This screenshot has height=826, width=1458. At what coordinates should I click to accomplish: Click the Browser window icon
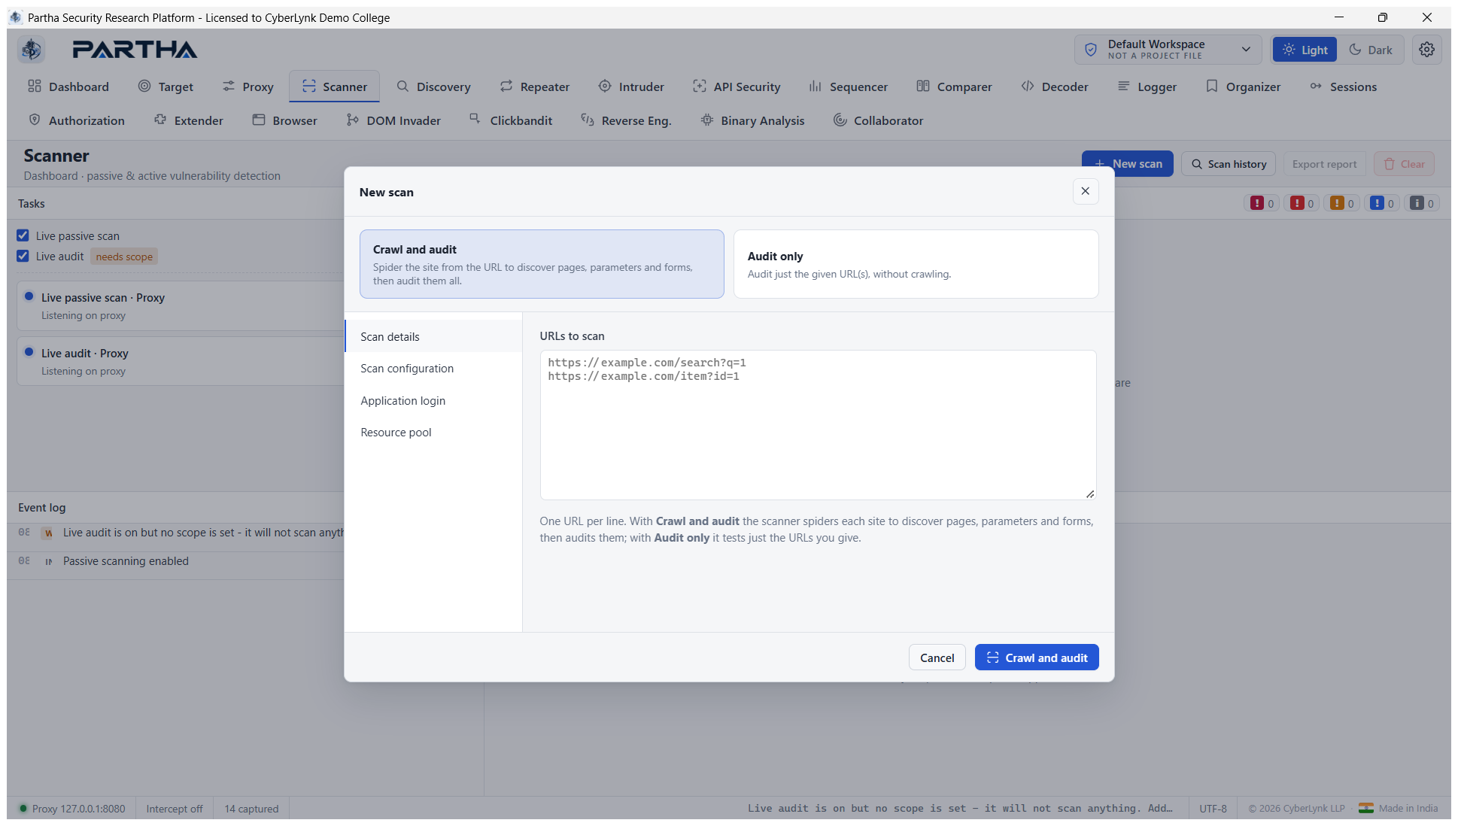pos(259,120)
